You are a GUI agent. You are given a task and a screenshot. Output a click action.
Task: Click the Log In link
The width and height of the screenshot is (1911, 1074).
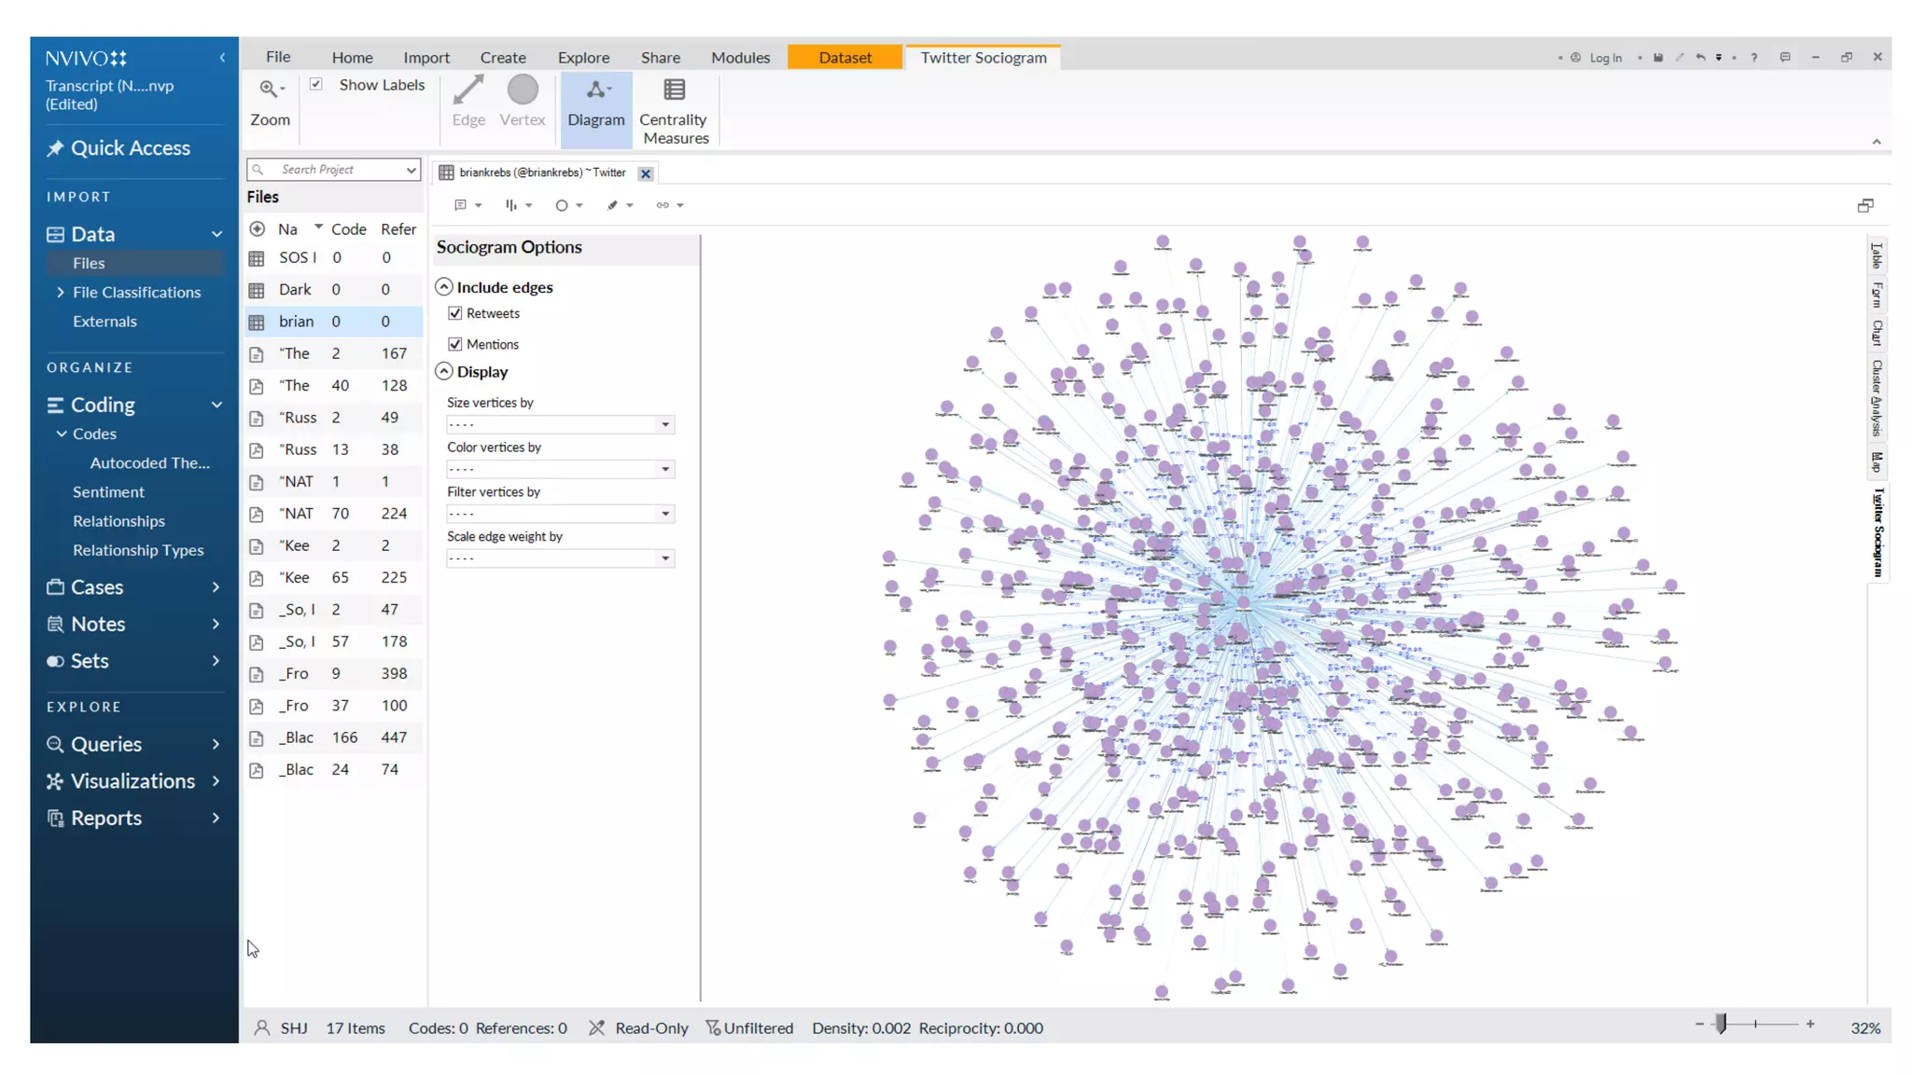click(x=1605, y=58)
